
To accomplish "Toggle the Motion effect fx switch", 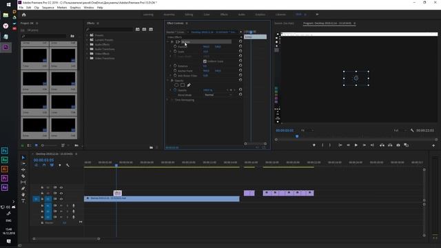I will coord(172,41).
